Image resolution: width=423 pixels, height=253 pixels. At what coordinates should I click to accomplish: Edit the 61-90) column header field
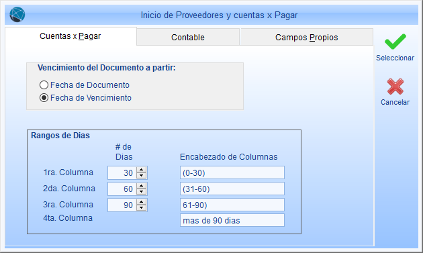(232, 205)
